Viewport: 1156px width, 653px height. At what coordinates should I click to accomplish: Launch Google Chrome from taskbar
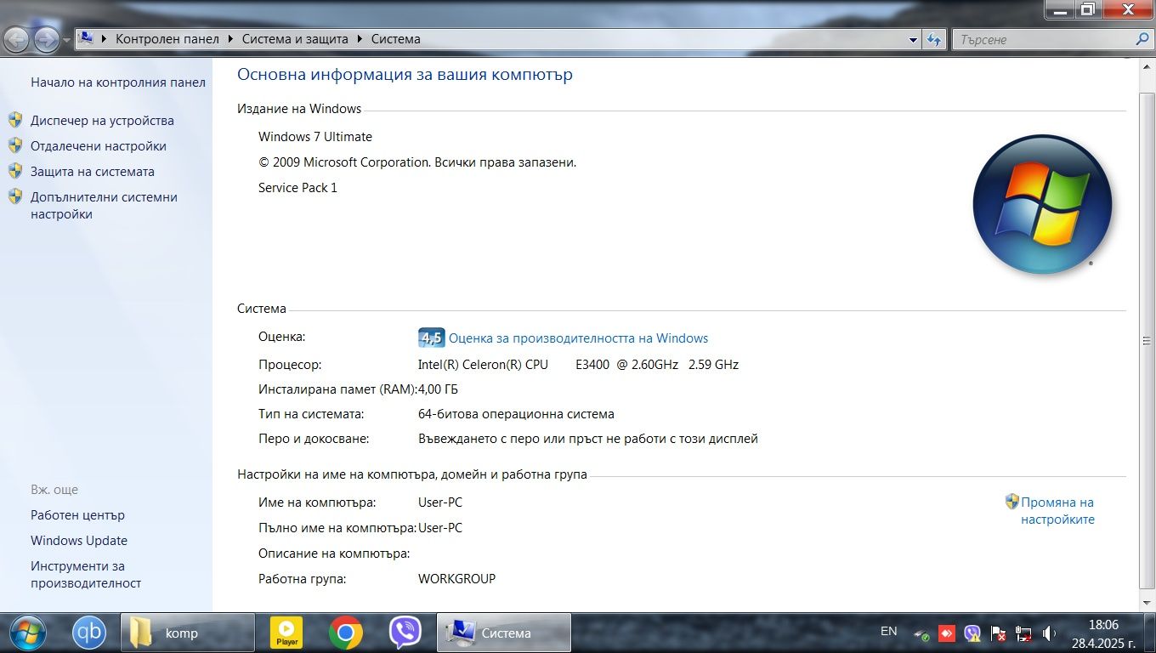(346, 633)
